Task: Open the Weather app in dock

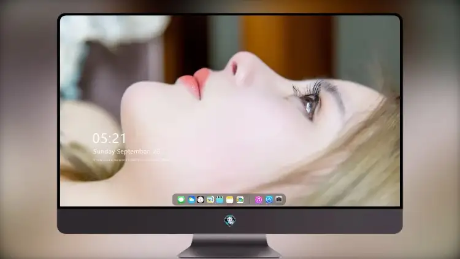Action: click(x=191, y=199)
